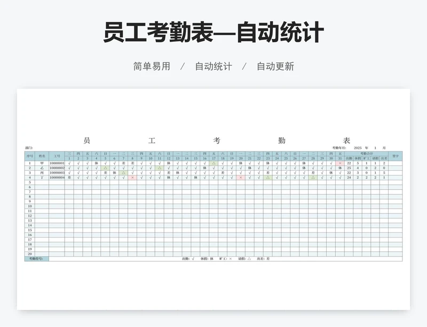Click the 休假: 休 legend entry
The image size is (427, 327).
click(x=207, y=259)
